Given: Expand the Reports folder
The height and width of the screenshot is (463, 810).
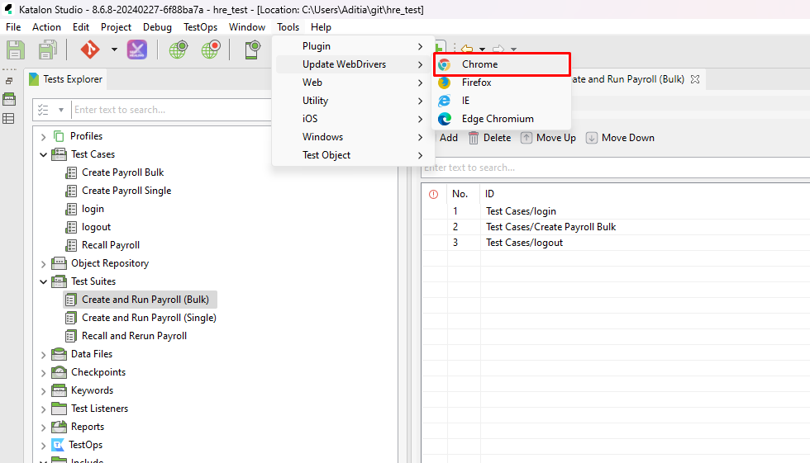Looking at the screenshot, I should click(x=43, y=428).
